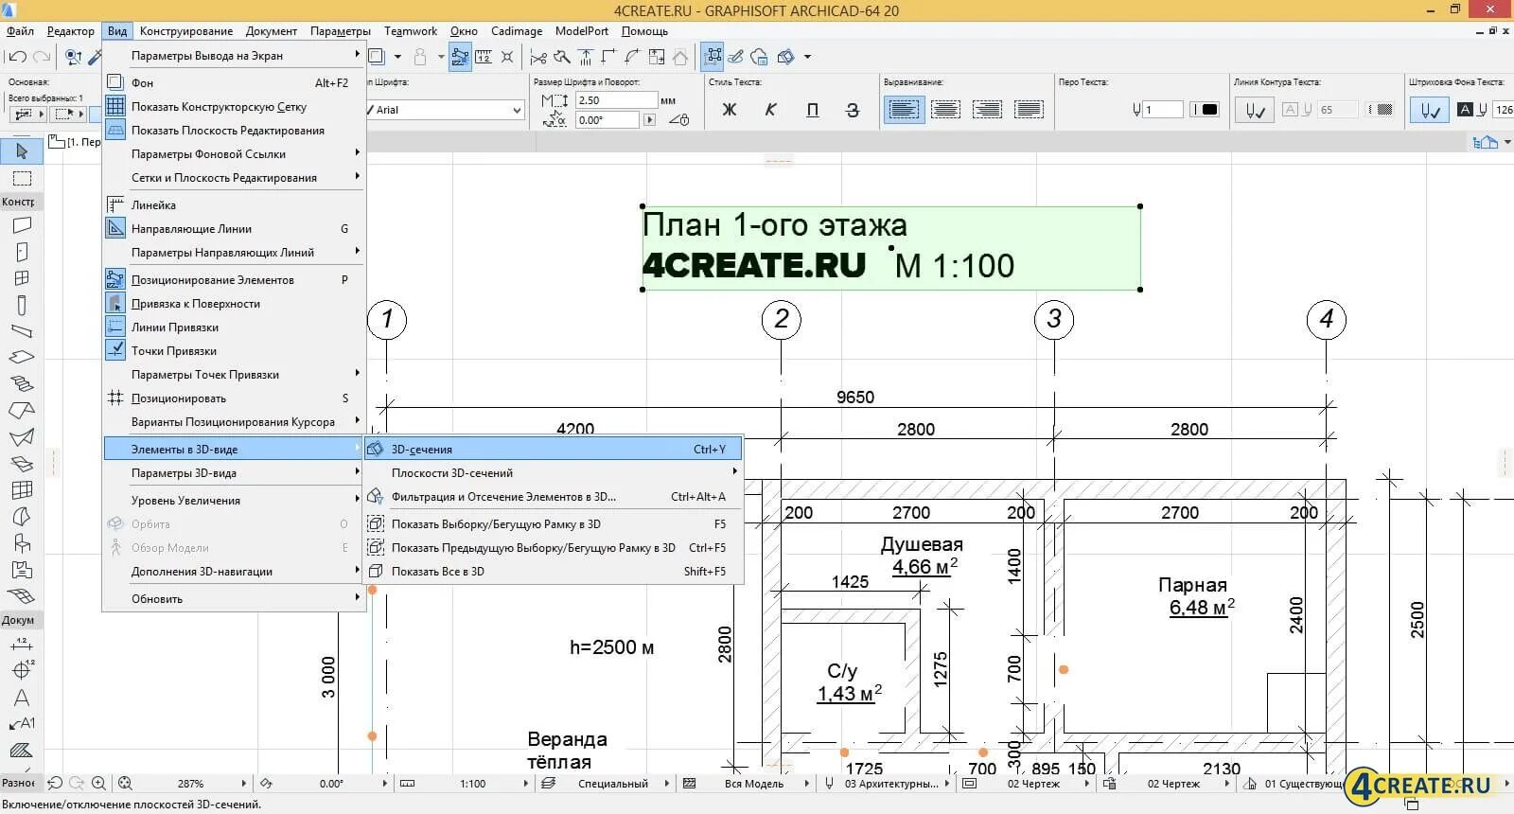Image resolution: width=1514 pixels, height=814 pixels.
Task: Toggle italic text style К
Action: [770, 110]
